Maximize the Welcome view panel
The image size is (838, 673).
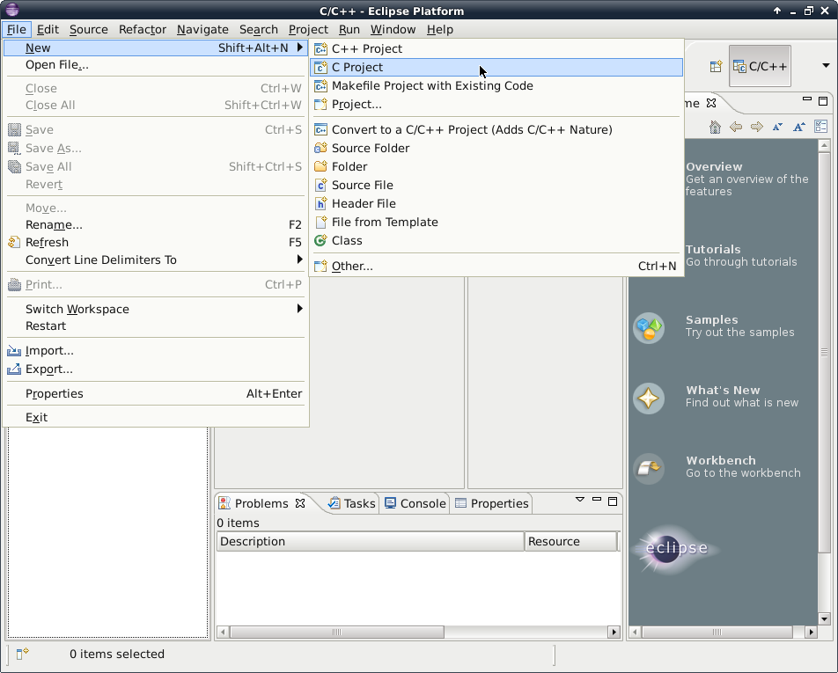tap(823, 100)
